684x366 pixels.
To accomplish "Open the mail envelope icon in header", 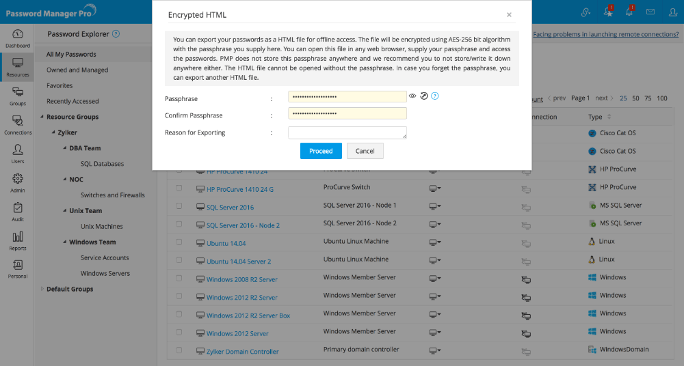I will coord(650,12).
